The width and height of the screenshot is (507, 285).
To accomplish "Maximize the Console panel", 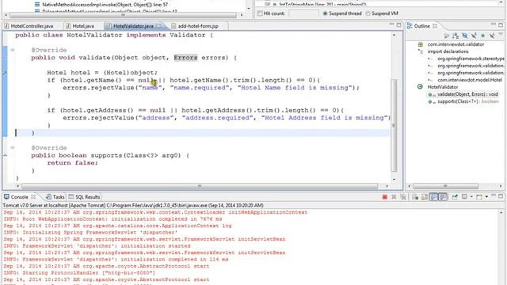I will click(x=501, y=196).
